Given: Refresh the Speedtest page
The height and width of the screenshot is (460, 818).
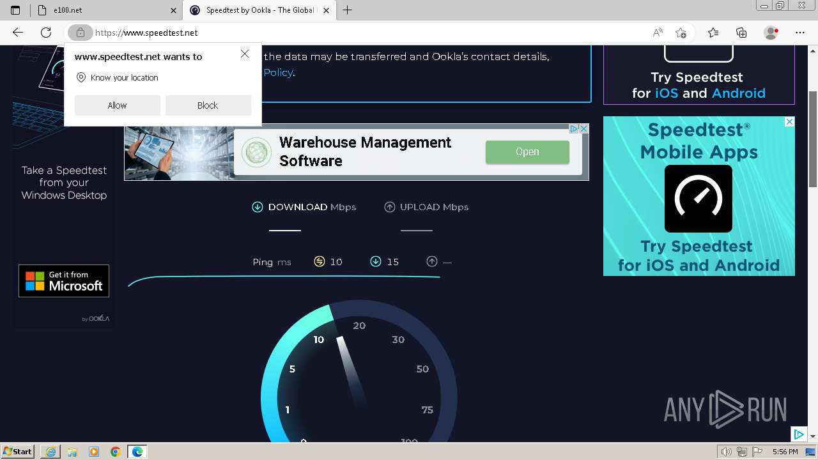Looking at the screenshot, I should tap(46, 33).
